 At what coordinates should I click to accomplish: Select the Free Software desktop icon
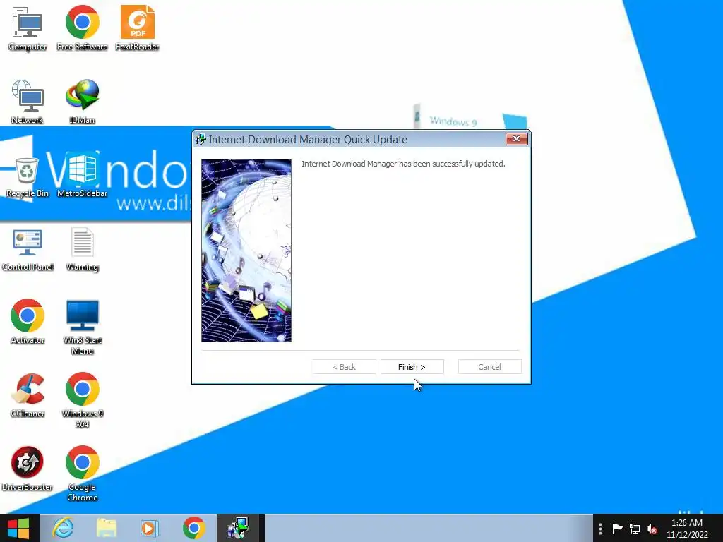(x=82, y=28)
